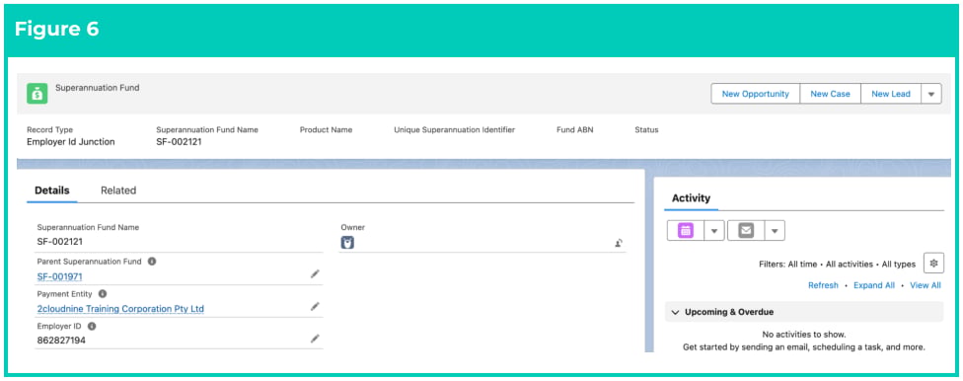This screenshot has height=381, width=963.
Task: Open activity filter settings gear
Action: click(933, 263)
